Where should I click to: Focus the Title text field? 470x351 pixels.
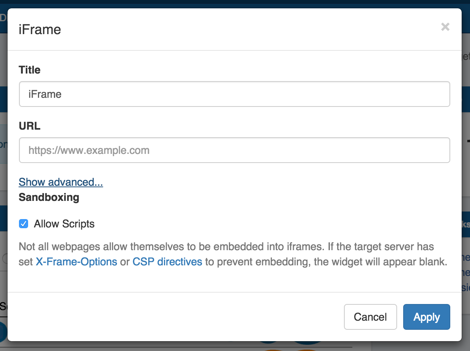[234, 94]
